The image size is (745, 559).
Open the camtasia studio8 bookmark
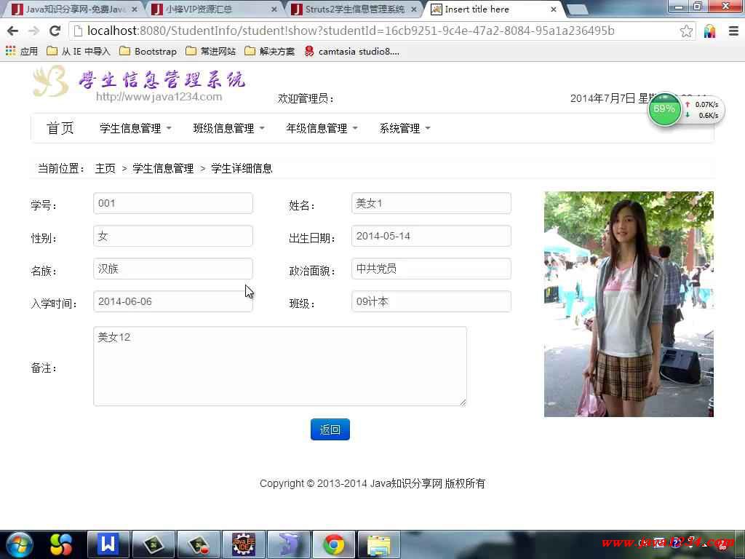[351, 51]
